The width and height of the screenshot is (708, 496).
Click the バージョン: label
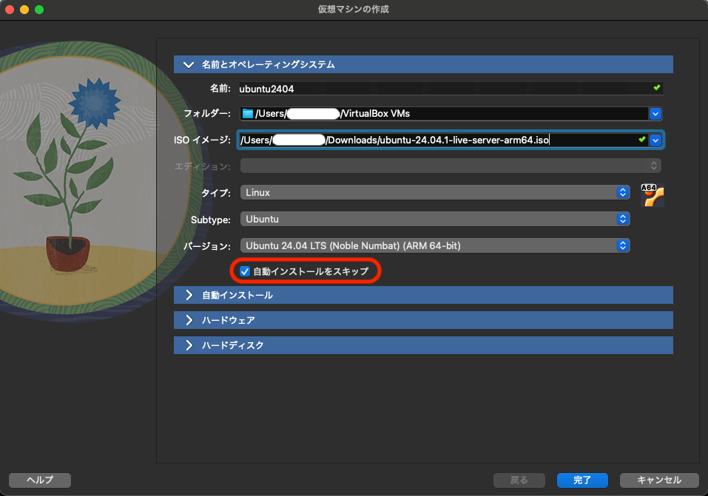[x=207, y=246]
